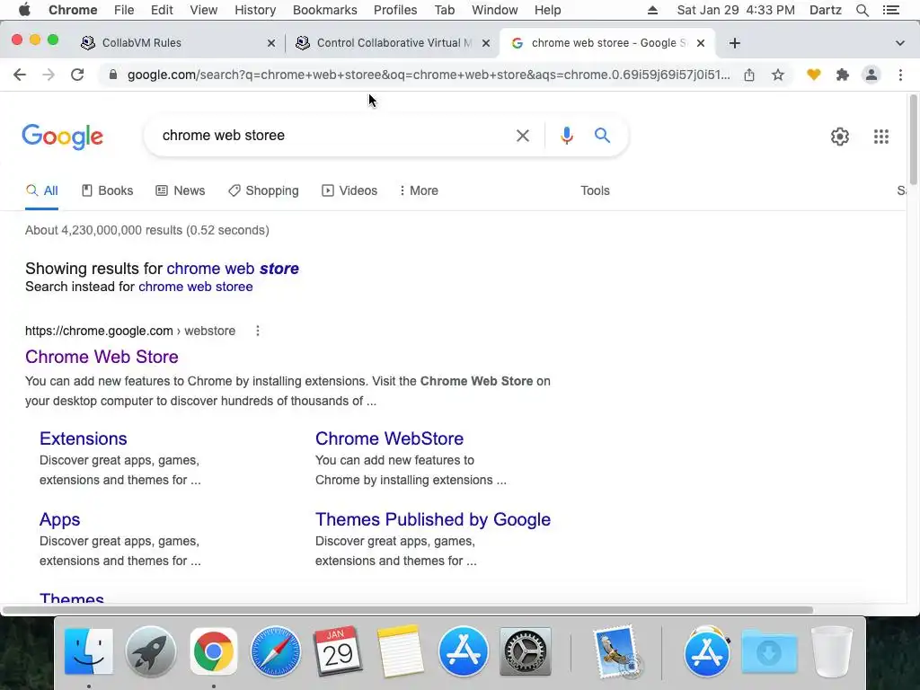The width and height of the screenshot is (920, 690).
Task: Open Themes Published by Google link
Action: 433,519
